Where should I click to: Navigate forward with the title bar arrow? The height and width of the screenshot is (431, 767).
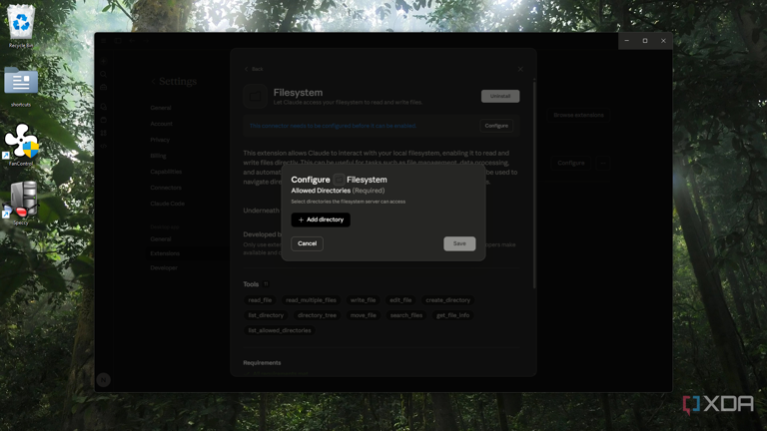pos(146,41)
